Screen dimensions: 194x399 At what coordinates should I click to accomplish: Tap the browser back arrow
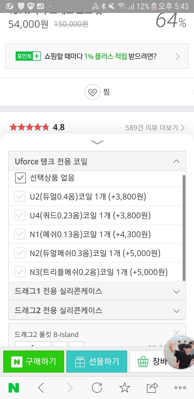tap(41, 388)
